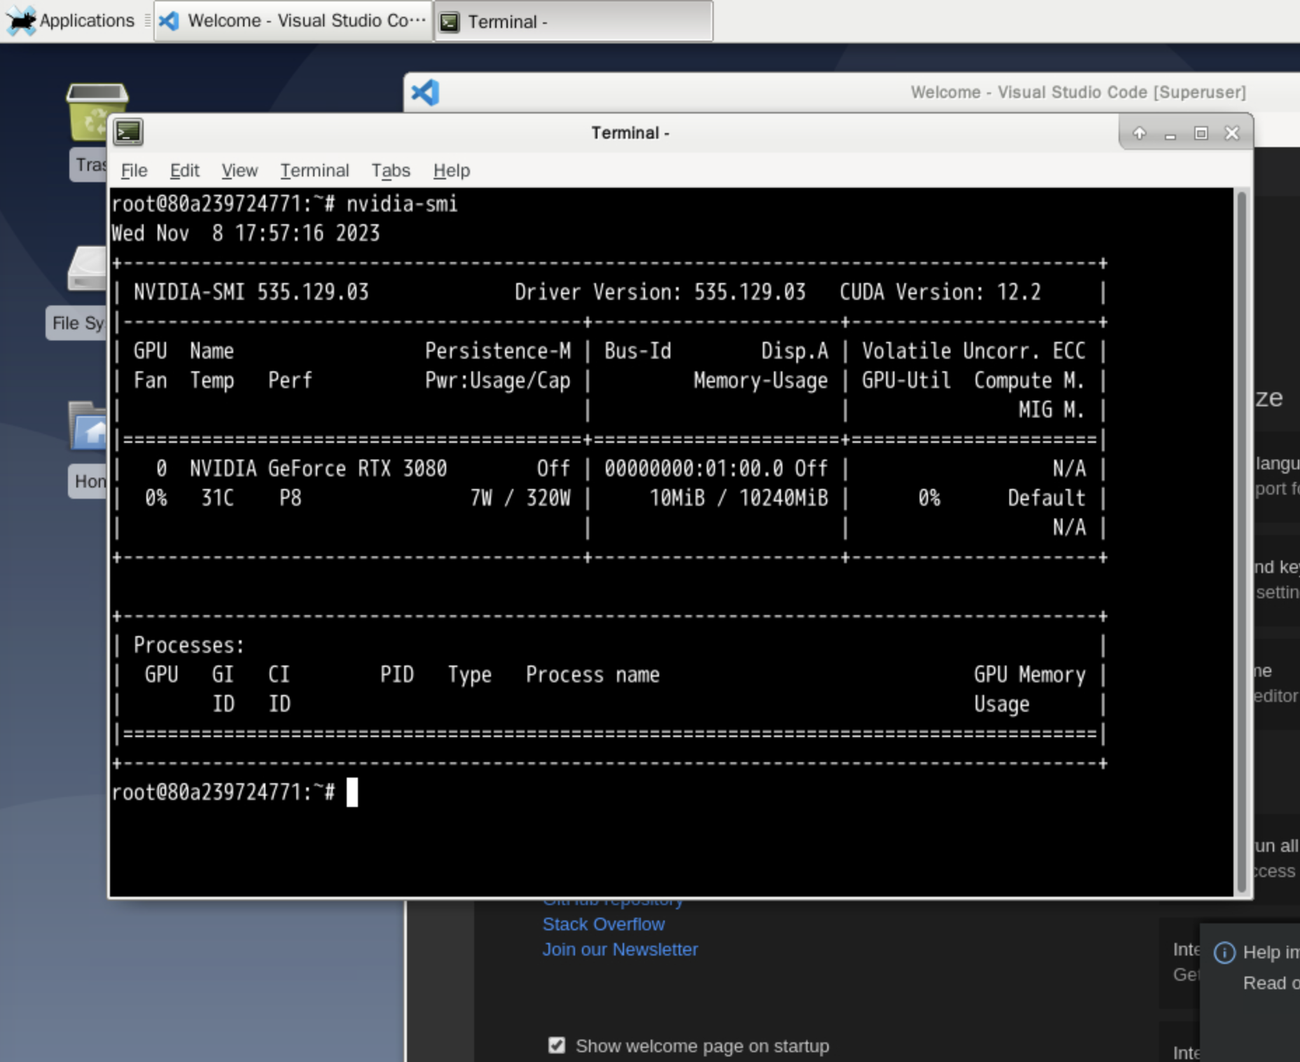Click the 'NVIDIA GeForce RTX 3080' text

click(318, 468)
